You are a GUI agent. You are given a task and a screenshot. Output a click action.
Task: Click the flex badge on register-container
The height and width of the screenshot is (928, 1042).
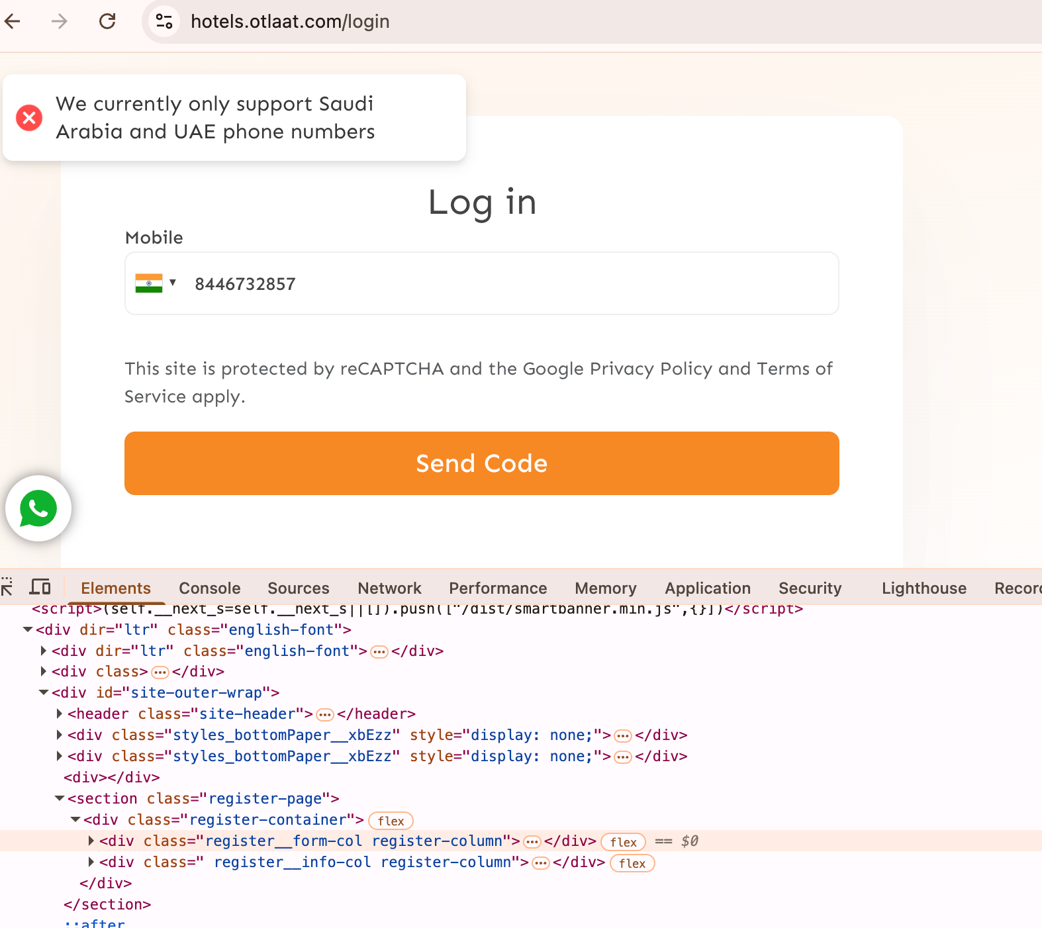pyautogui.click(x=391, y=821)
